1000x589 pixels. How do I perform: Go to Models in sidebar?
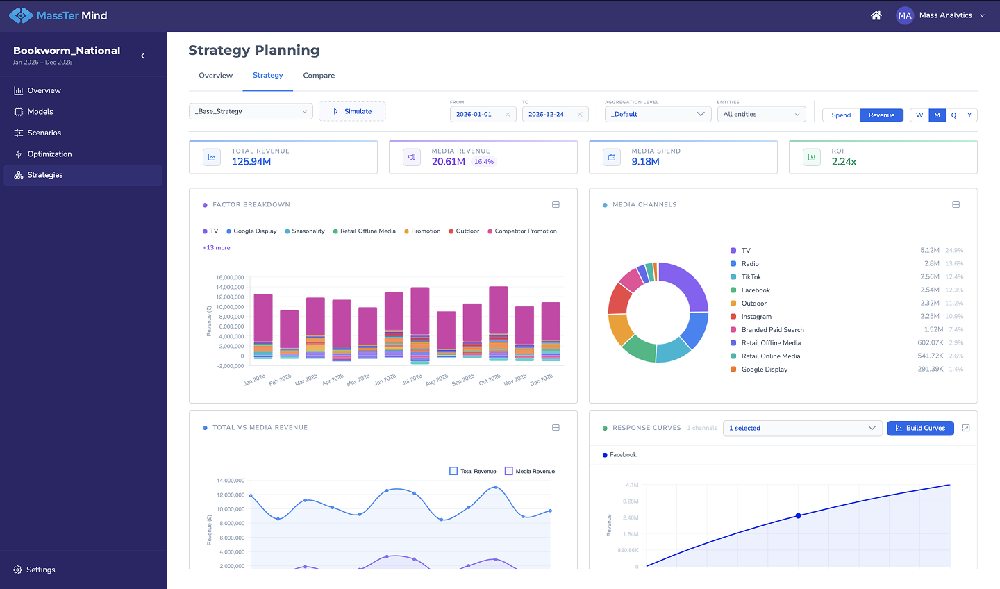tap(83, 111)
